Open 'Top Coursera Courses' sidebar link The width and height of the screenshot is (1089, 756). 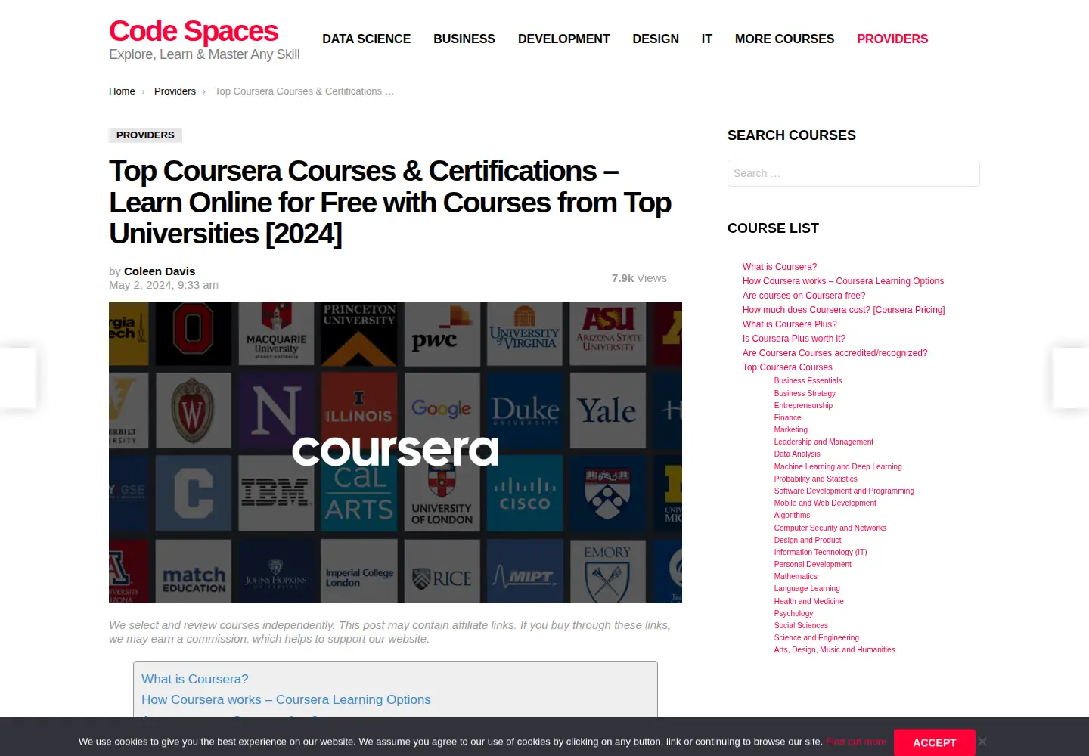coord(787,367)
